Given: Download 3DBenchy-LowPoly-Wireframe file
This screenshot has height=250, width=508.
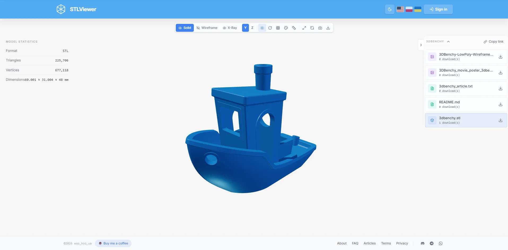Looking at the screenshot, I should pos(501,57).
